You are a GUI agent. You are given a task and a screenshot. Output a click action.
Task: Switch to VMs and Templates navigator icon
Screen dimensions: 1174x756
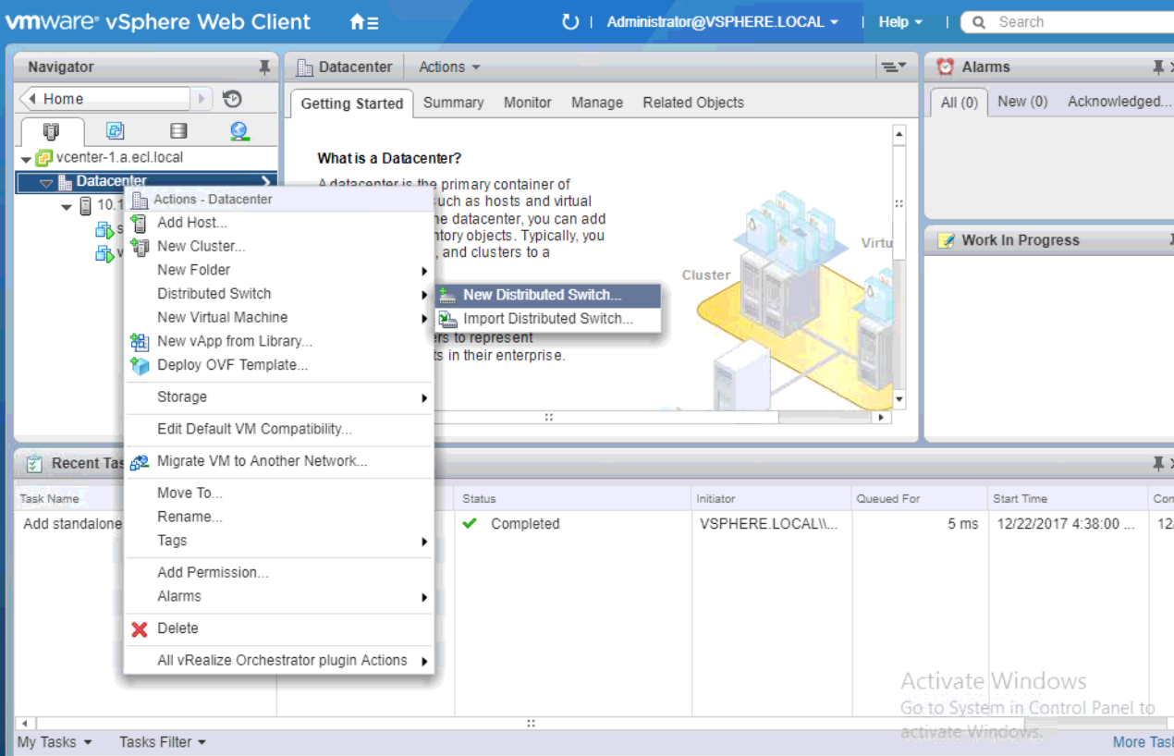pos(115,131)
